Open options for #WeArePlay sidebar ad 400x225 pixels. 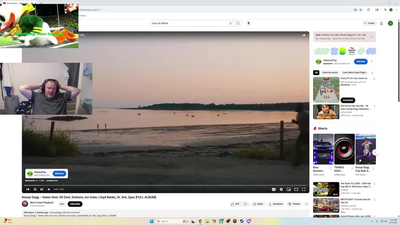pos(372,62)
